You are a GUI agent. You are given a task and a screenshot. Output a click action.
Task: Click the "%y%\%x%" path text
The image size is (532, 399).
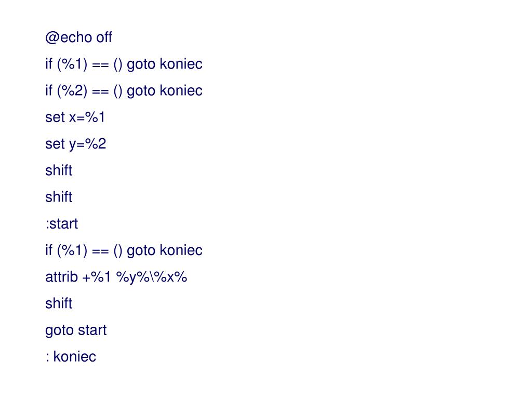coord(152,277)
